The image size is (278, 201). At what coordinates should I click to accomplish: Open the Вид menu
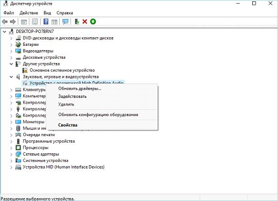[47, 13]
